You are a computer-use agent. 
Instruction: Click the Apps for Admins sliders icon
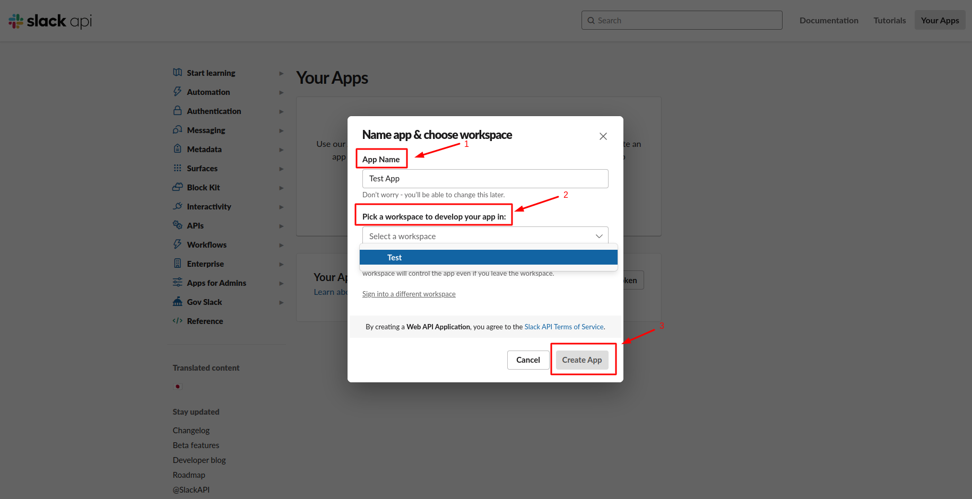tap(178, 282)
